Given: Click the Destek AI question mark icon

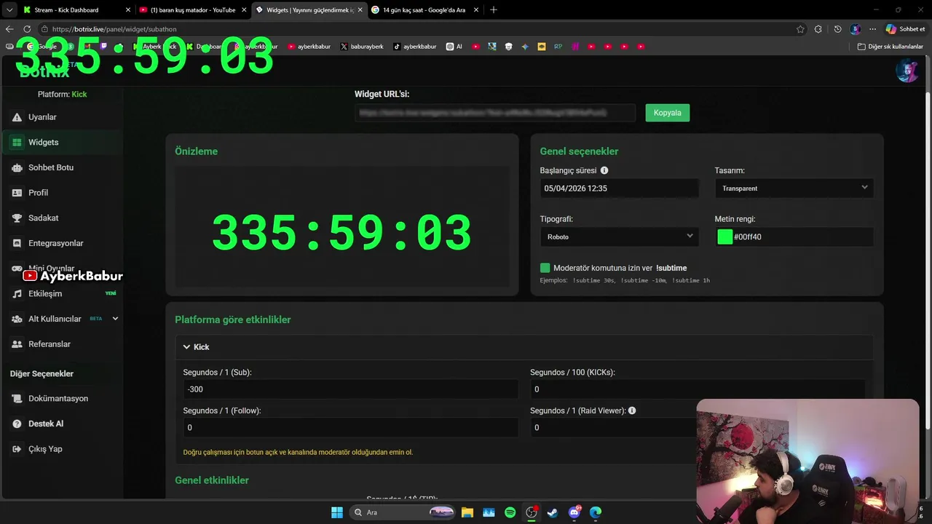Looking at the screenshot, I should click(17, 424).
